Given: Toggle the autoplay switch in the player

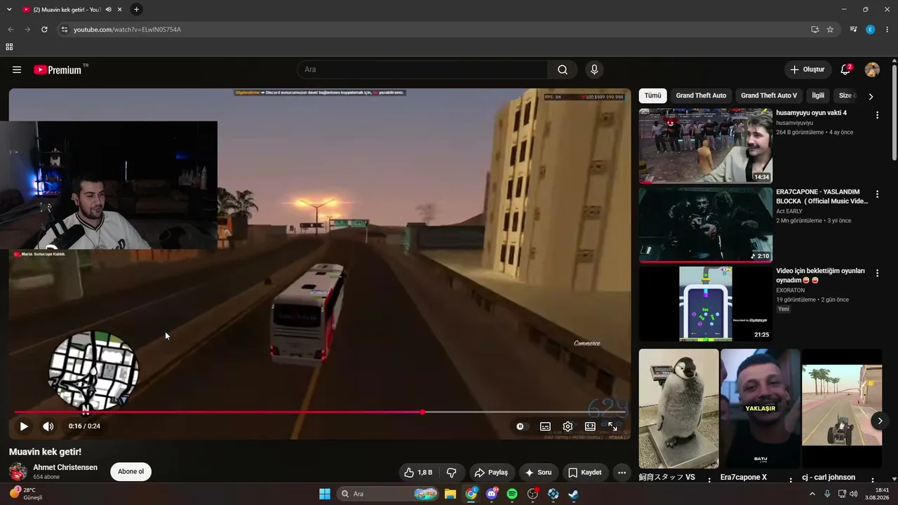Looking at the screenshot, I should tap(520, 426).
